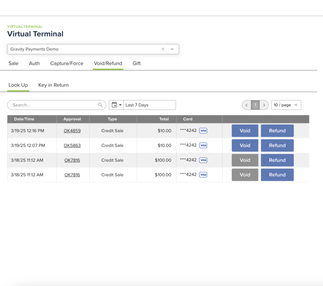Refund the OK5863 transaction
323x286 pixels.
[277, 146]
